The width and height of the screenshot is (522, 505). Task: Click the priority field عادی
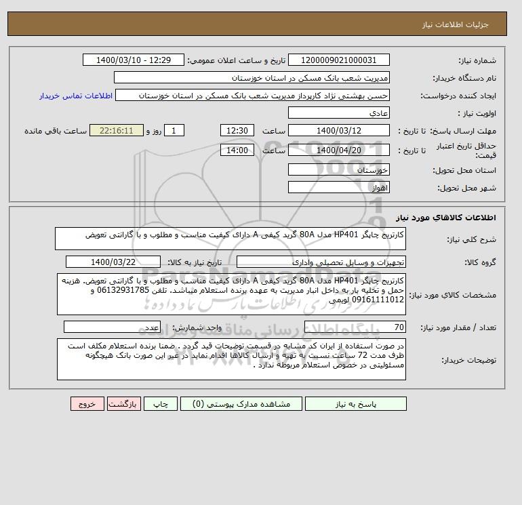(338, 113)
